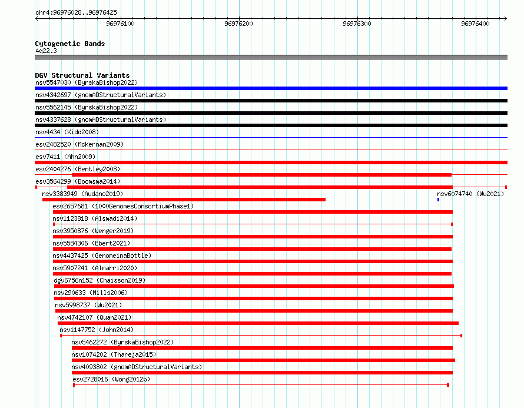This screenshot has height=408, width=524.
Task: Click ruler position 96976300
Action: [x=357, y=24]
